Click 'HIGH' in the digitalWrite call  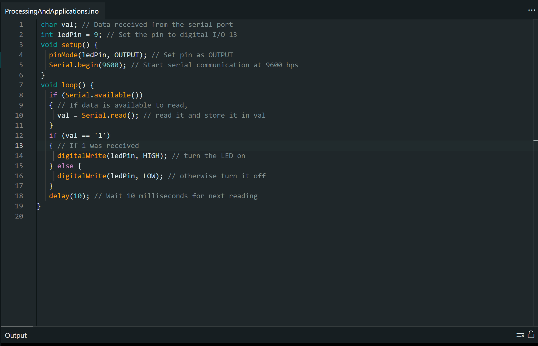point(151,156)
